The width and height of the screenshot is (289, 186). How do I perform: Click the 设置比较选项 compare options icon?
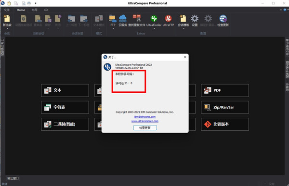[24, 19]
